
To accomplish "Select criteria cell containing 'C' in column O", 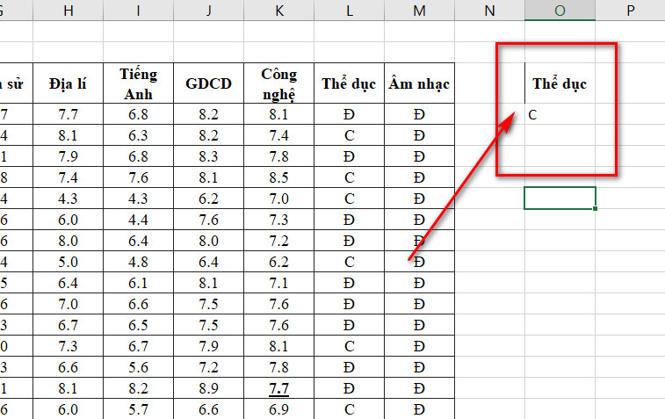I will click(560, 114).
